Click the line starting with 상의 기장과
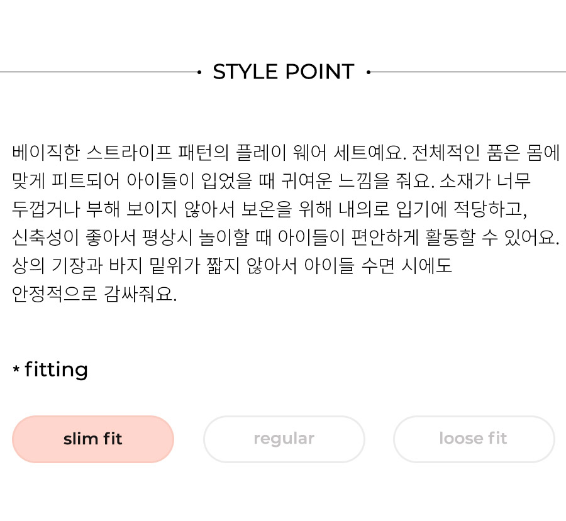This screenshot has width=566, height=521. click(x=232, y=266)
